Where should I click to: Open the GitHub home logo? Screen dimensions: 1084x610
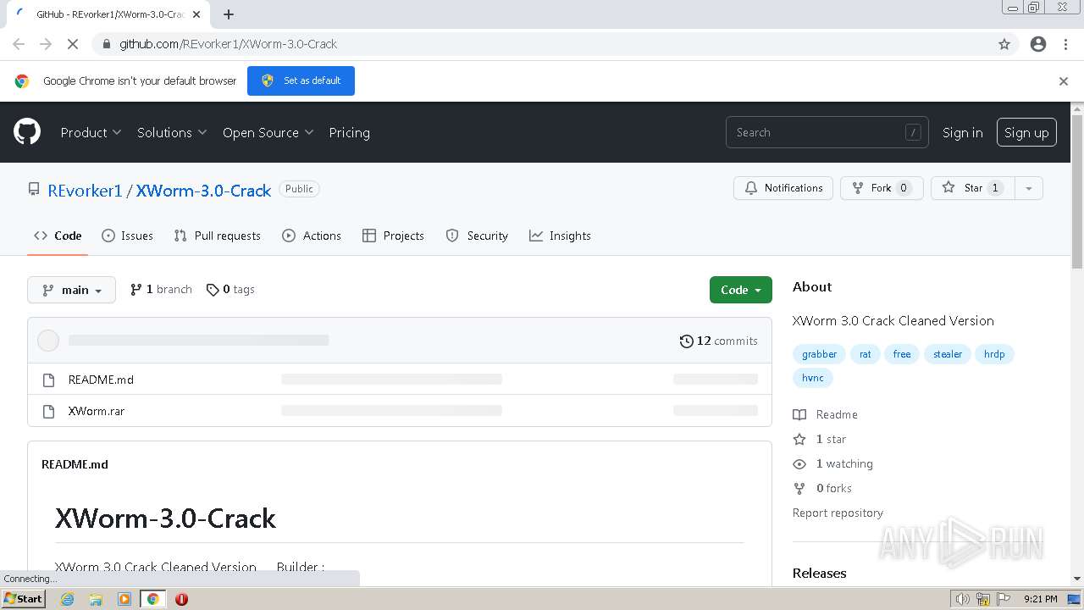click(27, 132)
